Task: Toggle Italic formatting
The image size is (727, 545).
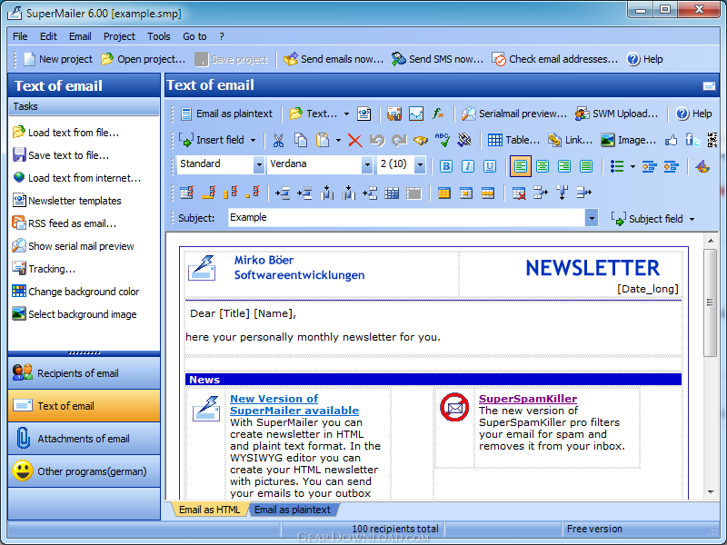Action: 468,166
